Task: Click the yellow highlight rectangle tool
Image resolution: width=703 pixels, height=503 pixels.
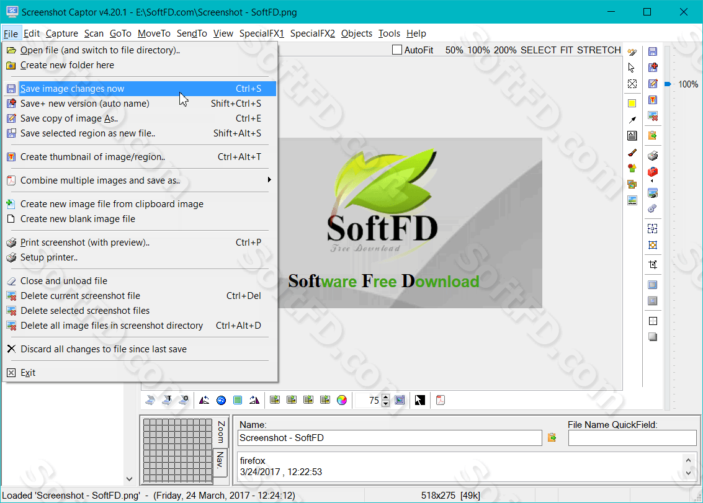Action: pyautogui.click(x=632, y=104)
